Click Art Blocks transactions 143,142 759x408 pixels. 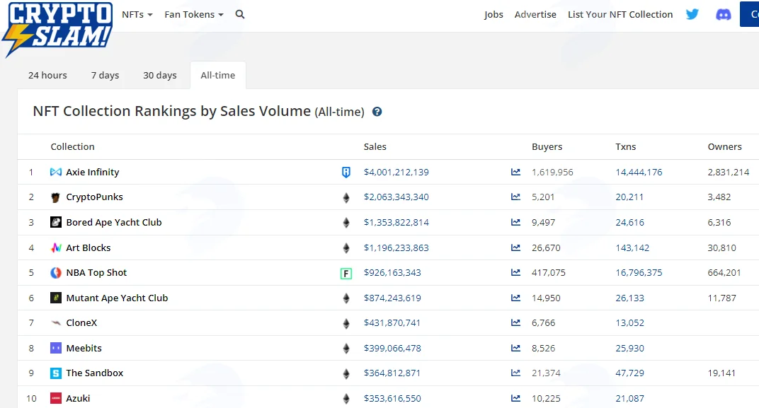(632, 247)
